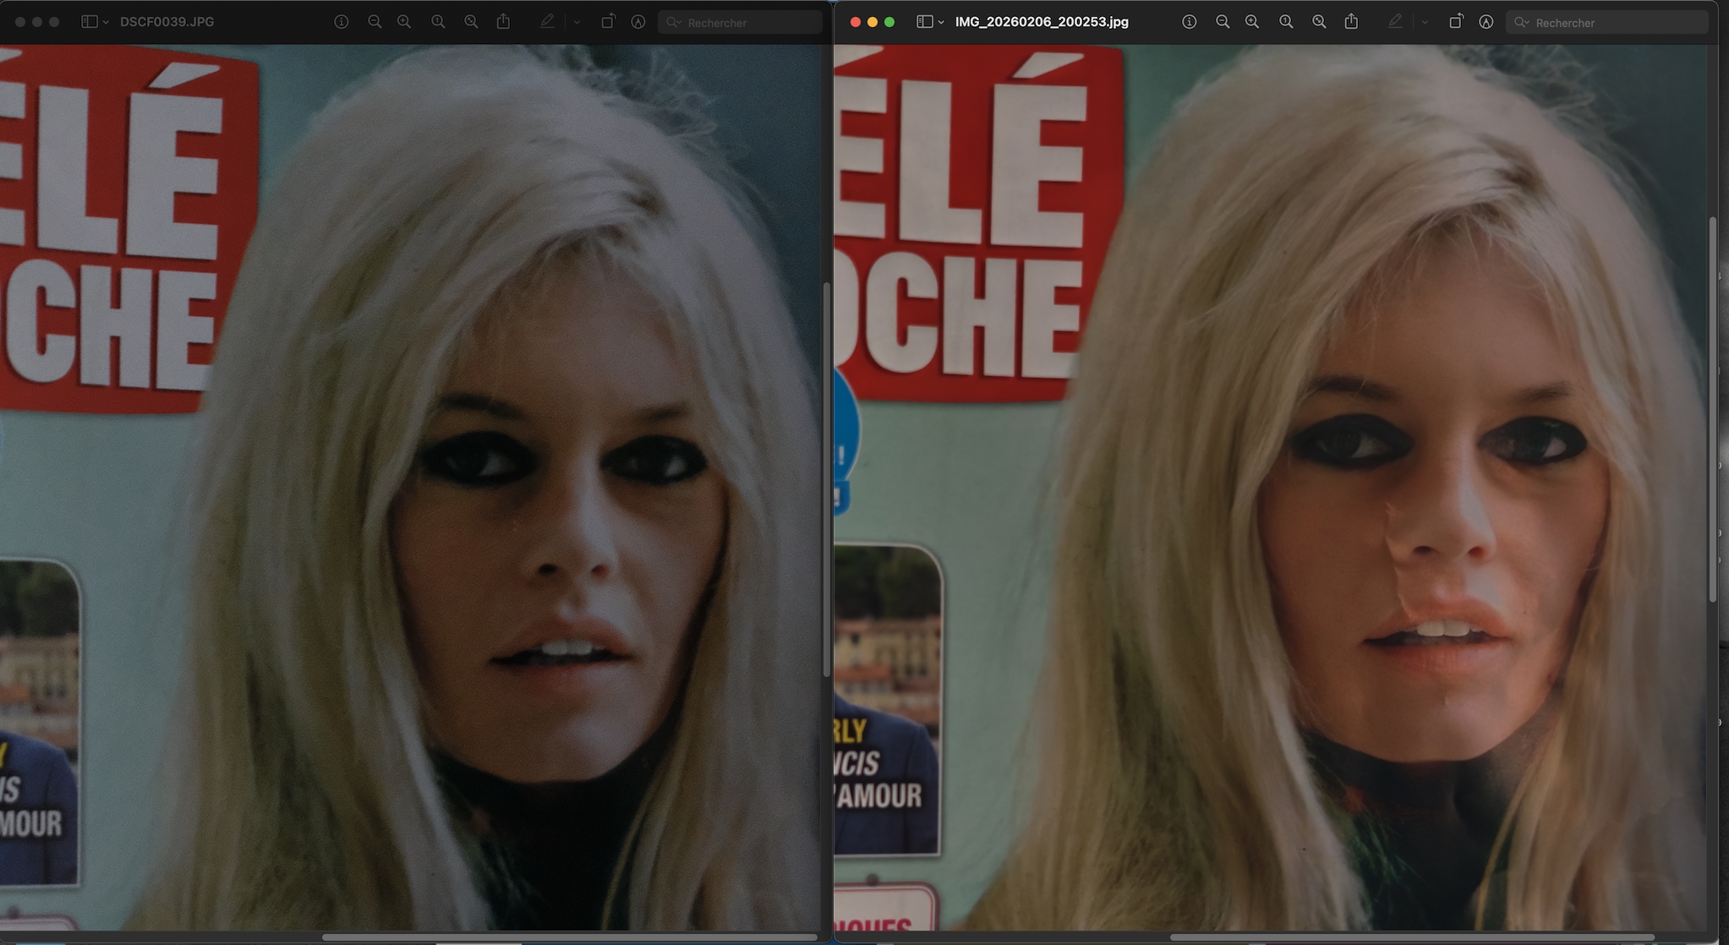Screen dimensions: 1729x945
Task: Share the IMG_20260206_200253.jpg image
Action: point(1351,22)
